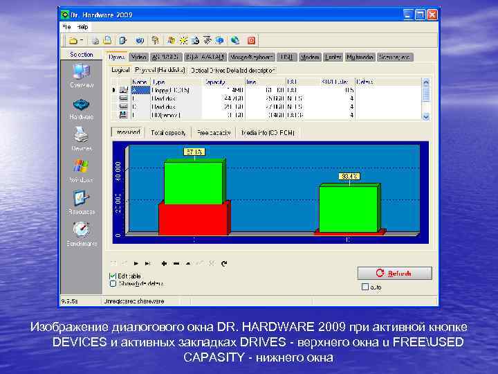
Task: Select the removable drive icon in the fourth row
Action: coord(124,115)
